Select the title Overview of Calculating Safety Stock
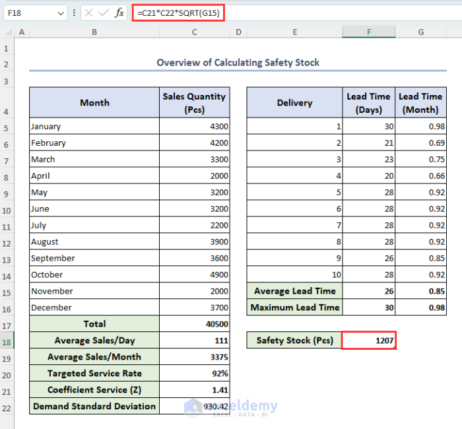 click(238, 63)
